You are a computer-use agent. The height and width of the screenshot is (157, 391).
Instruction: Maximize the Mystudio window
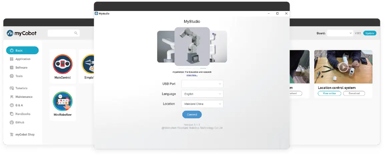point(277,13)
